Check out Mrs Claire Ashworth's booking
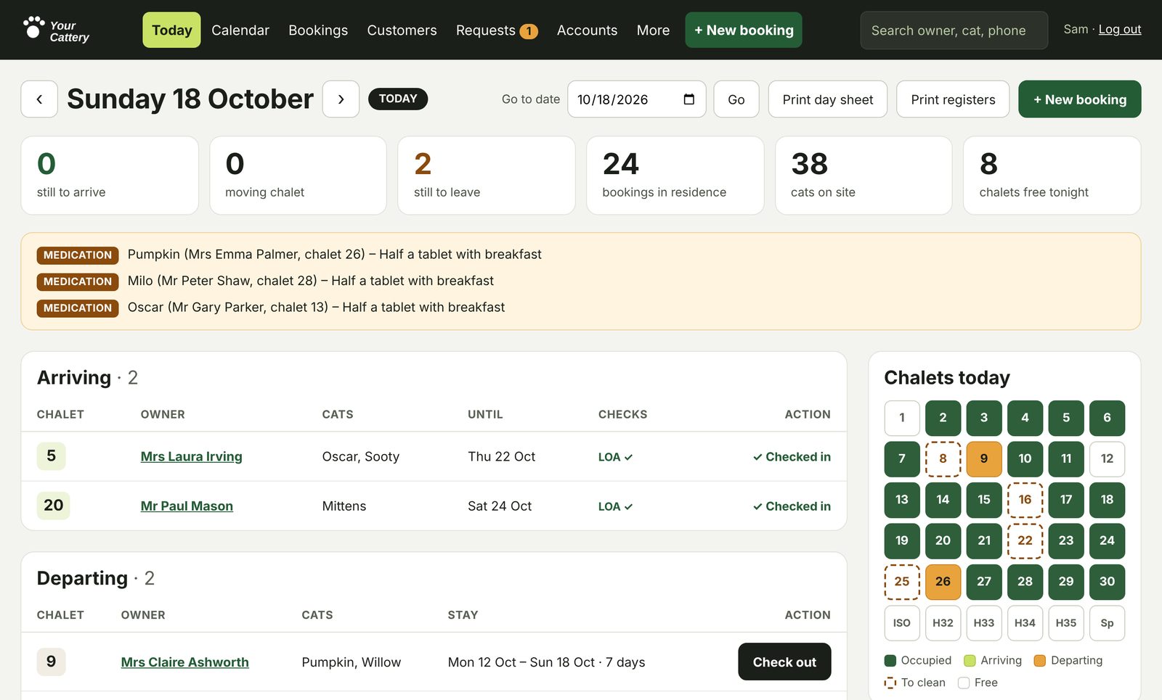The width and height of the screenshot is (1162, 700). pos(784,662)
